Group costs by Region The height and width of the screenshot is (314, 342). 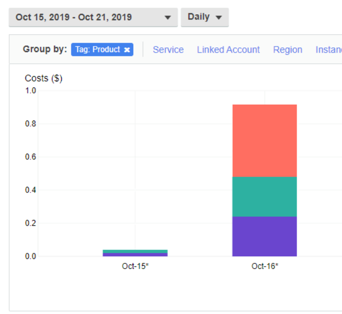pos(287,50)
